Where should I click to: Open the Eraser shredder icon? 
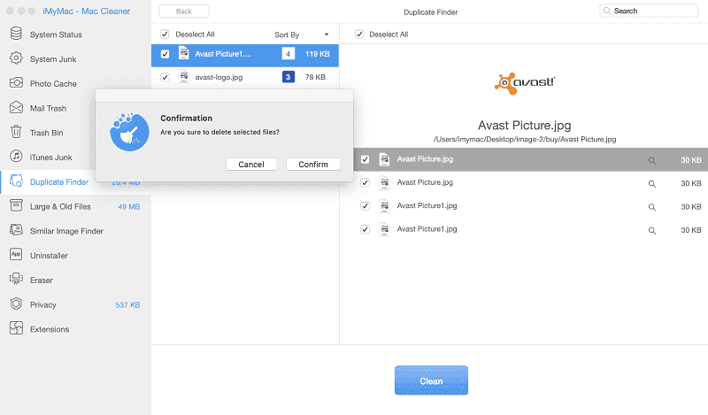click(16, 279)
